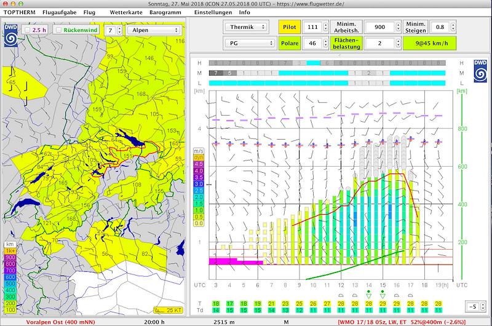Click the 16 UTC cloud cover icon

(x=396, y=296)
